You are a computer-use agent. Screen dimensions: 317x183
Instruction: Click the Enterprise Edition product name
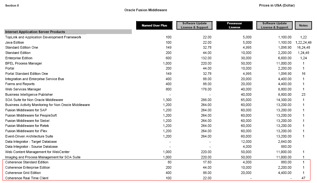click(x=19, y=58)
